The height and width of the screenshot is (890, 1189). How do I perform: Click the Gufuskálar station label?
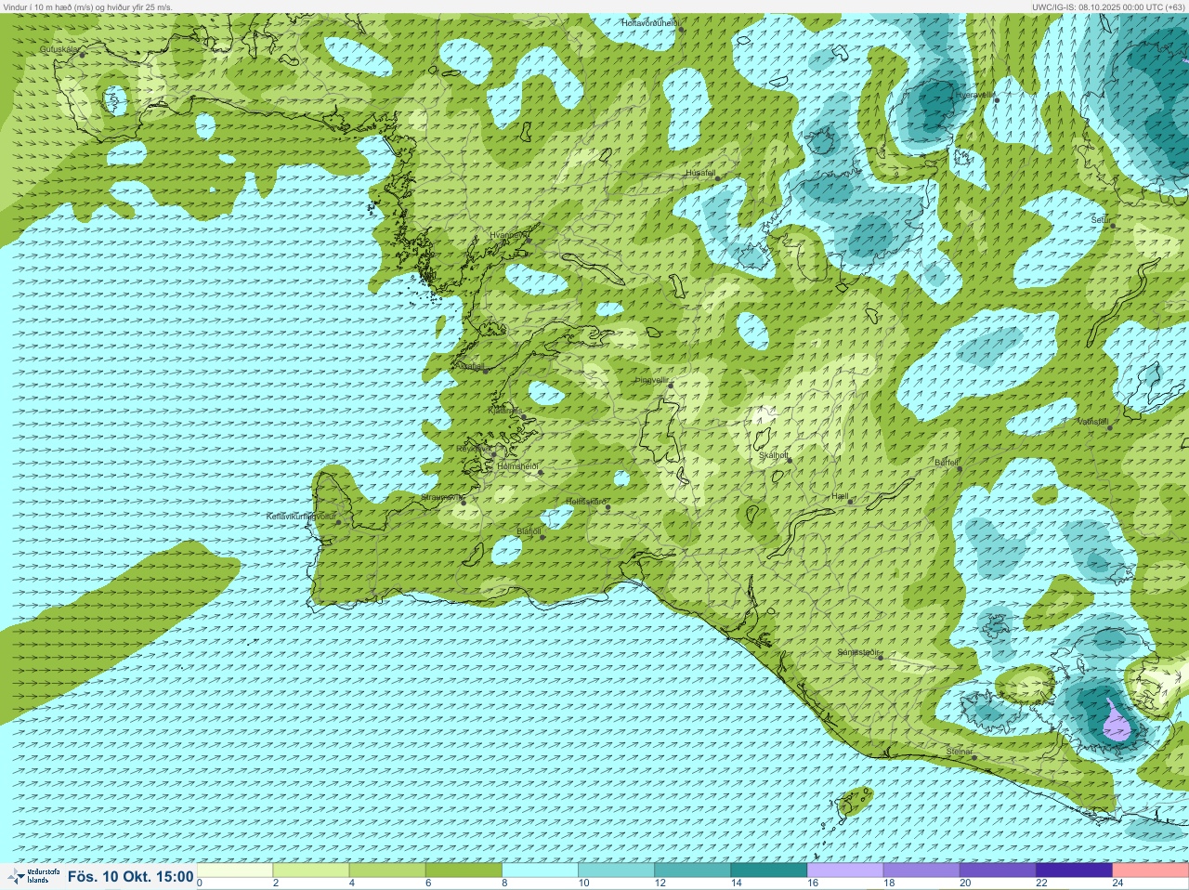click(x=59, y=49)
